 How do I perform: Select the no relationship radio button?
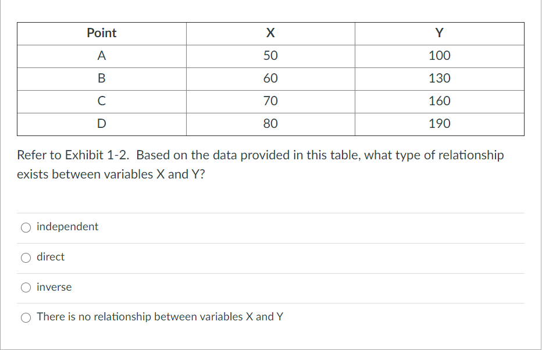pyautogui.click(x=26, y=317)
